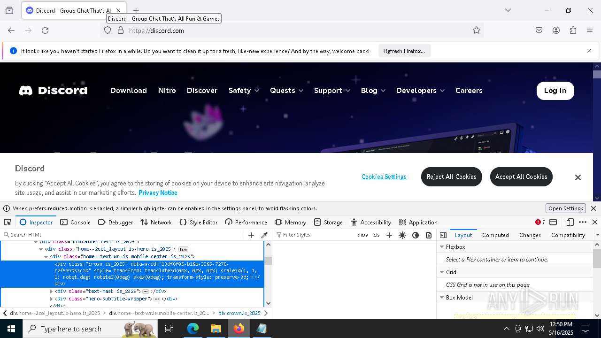Click the Discord Log In button
Viewport: 601px width, 338px height.
click(x=555, y=91)
